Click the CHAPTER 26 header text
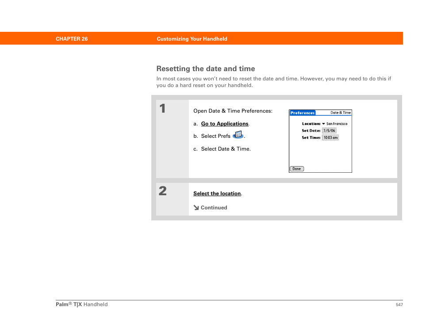The image size is (422, 326). click(72, 39)
